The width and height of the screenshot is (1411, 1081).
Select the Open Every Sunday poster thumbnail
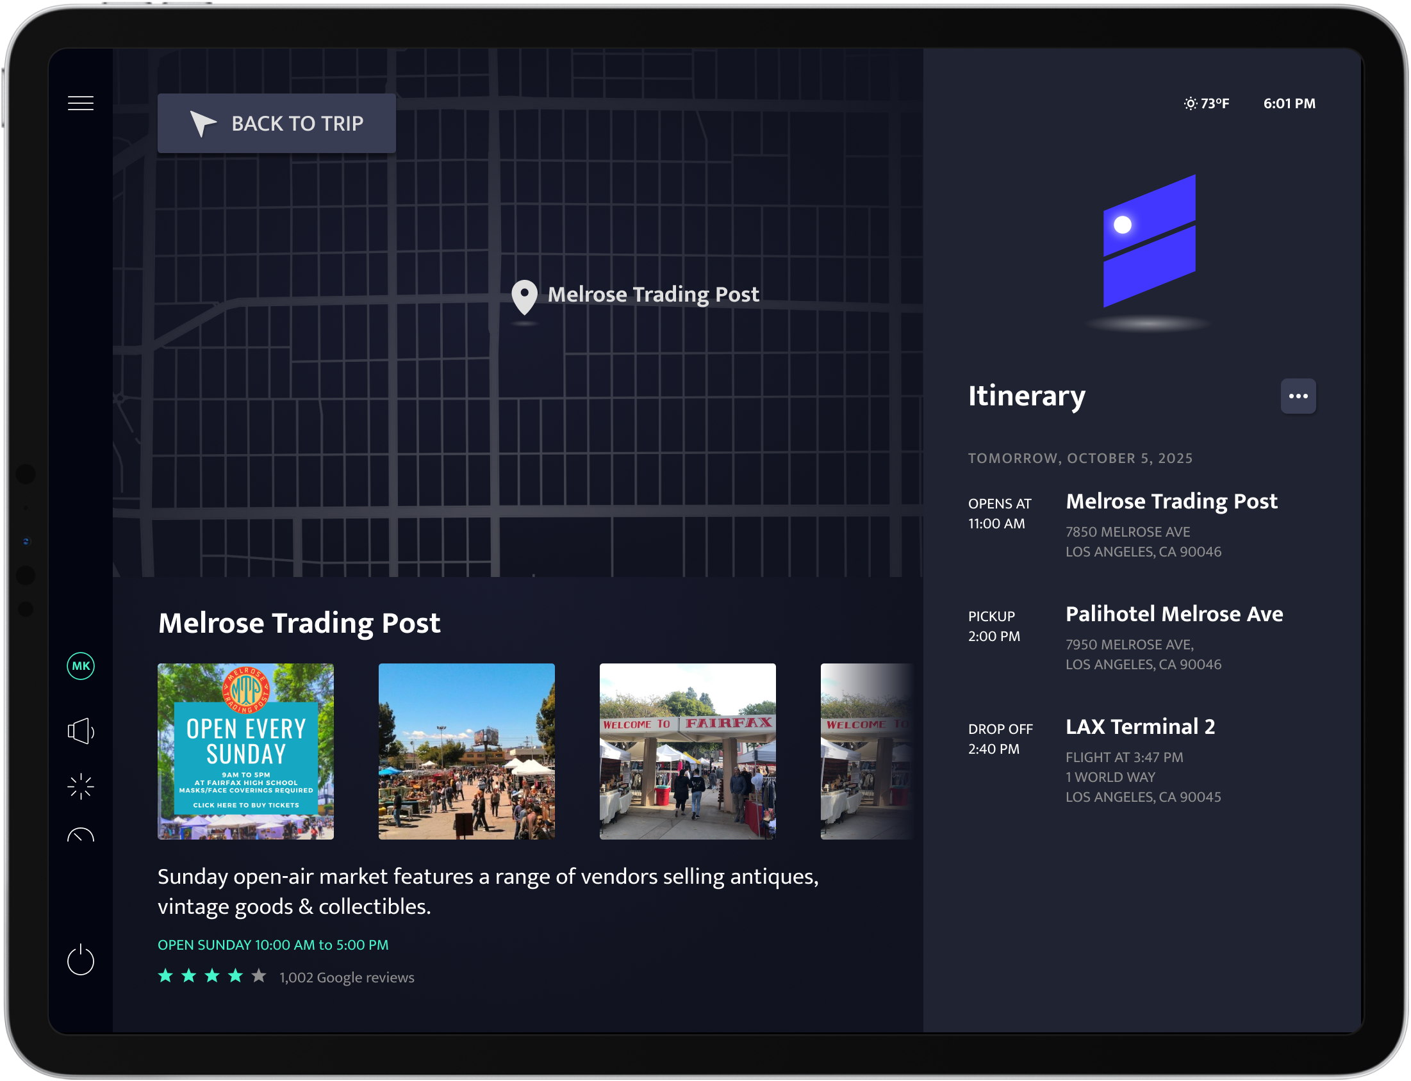(246, 751)
